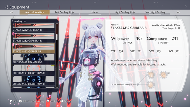The image size is (190, 107).
Task: Click the EX skill icon
Action: pyautogui.click(x=163, y=75)
